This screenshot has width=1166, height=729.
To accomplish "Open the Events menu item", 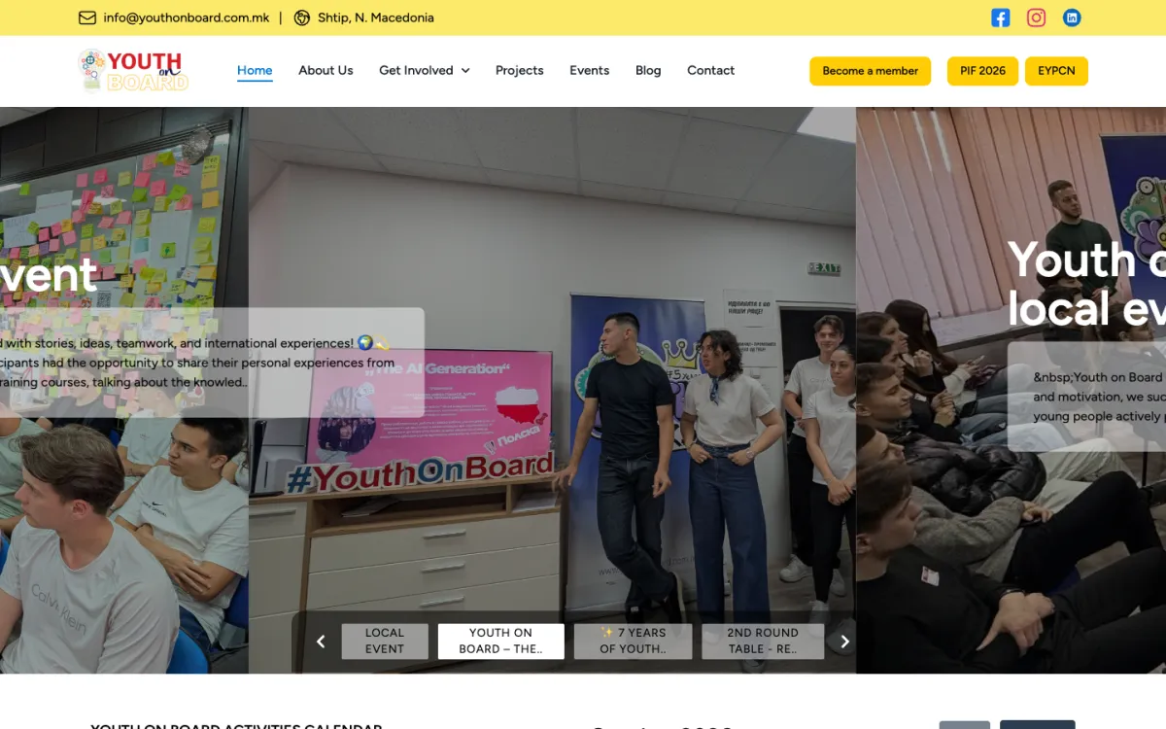I will click(x=590, y=70).
